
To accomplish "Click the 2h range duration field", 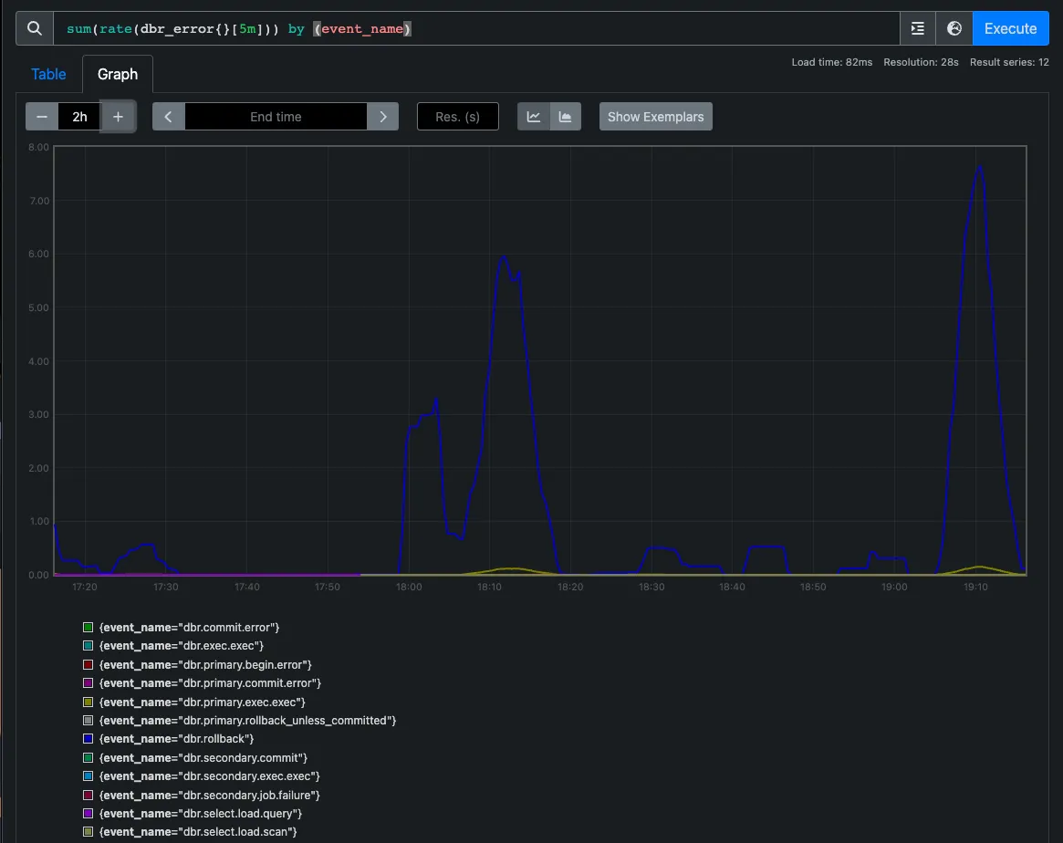I will point(79,117).
